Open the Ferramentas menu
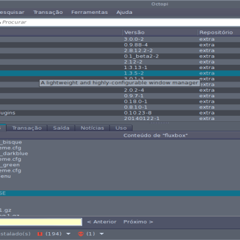 (89, 12)
